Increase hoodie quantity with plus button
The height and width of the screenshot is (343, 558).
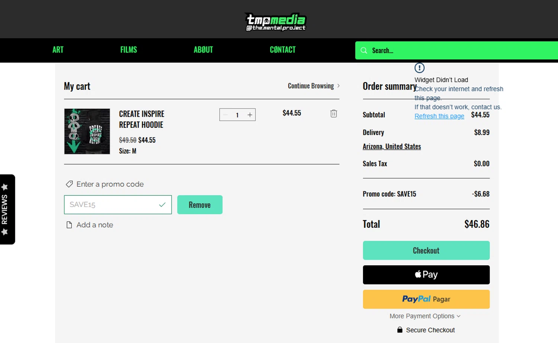250,115
